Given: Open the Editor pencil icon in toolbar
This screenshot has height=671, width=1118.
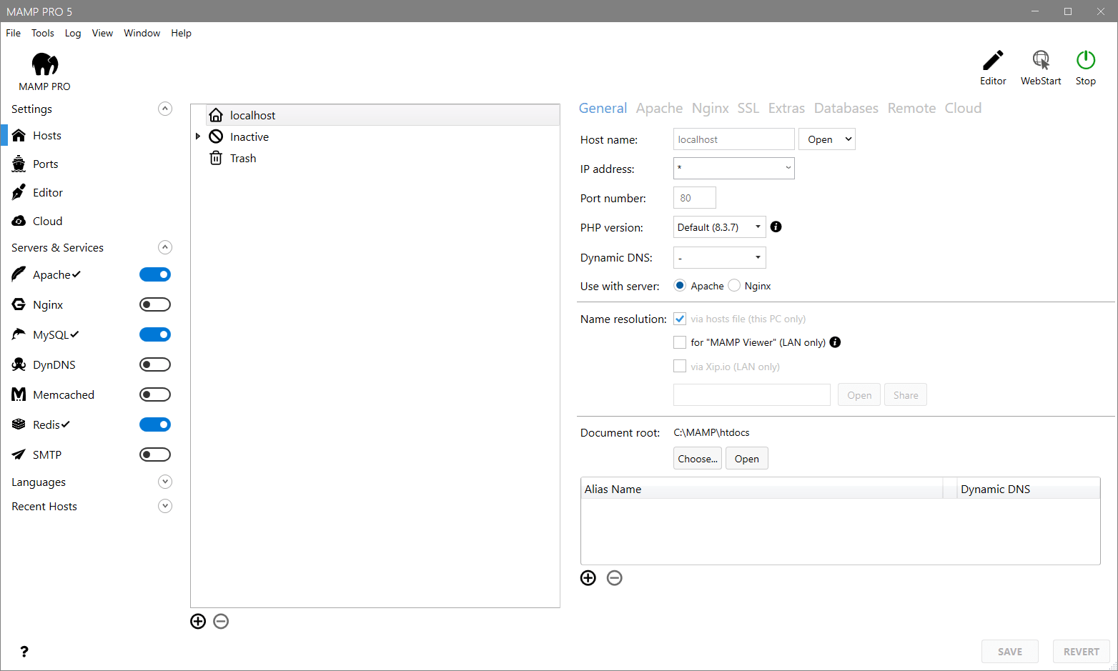Looking at the screenshot, I should coord(993,60).
